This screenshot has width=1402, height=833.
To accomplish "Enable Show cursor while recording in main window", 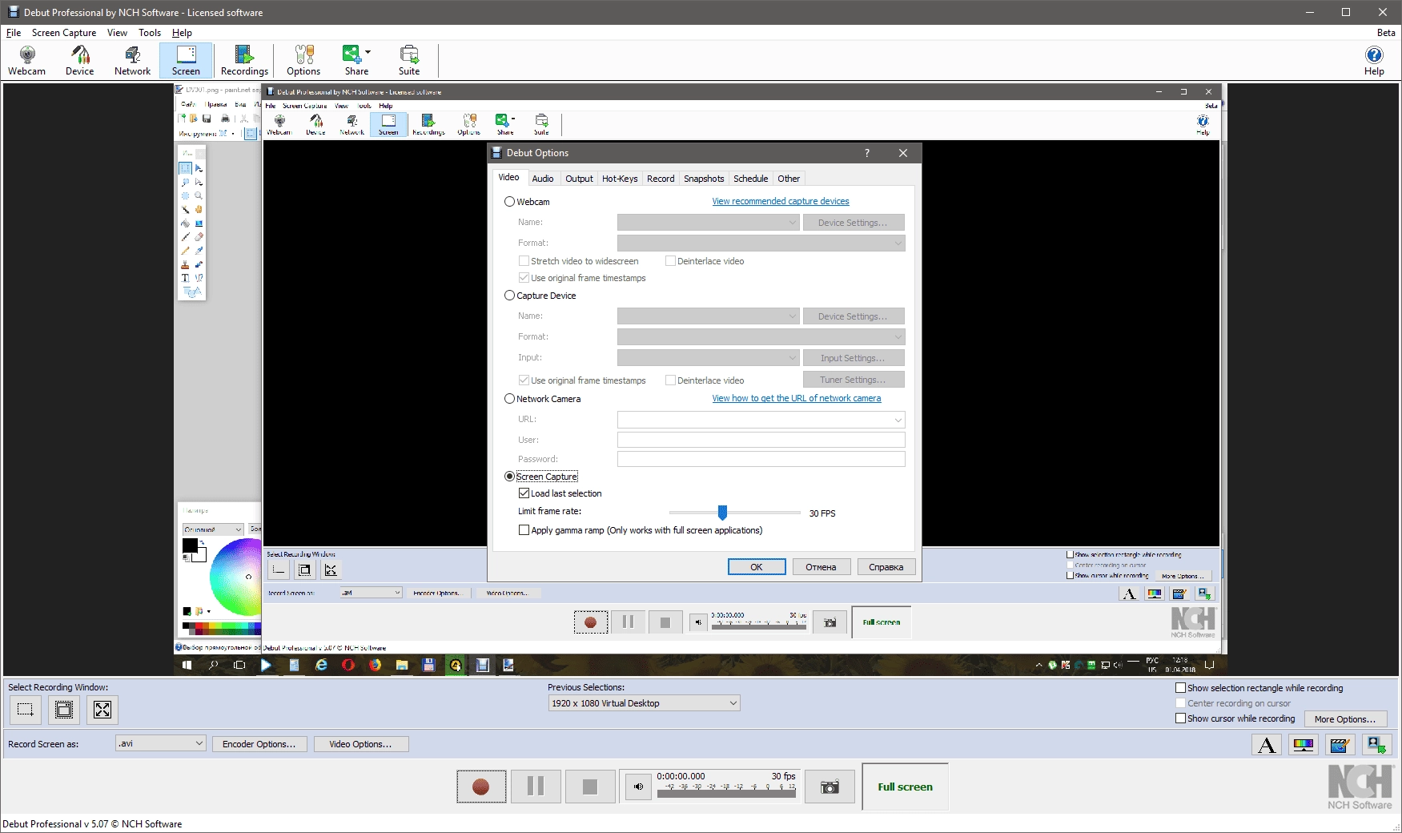I will point(1180,718).
